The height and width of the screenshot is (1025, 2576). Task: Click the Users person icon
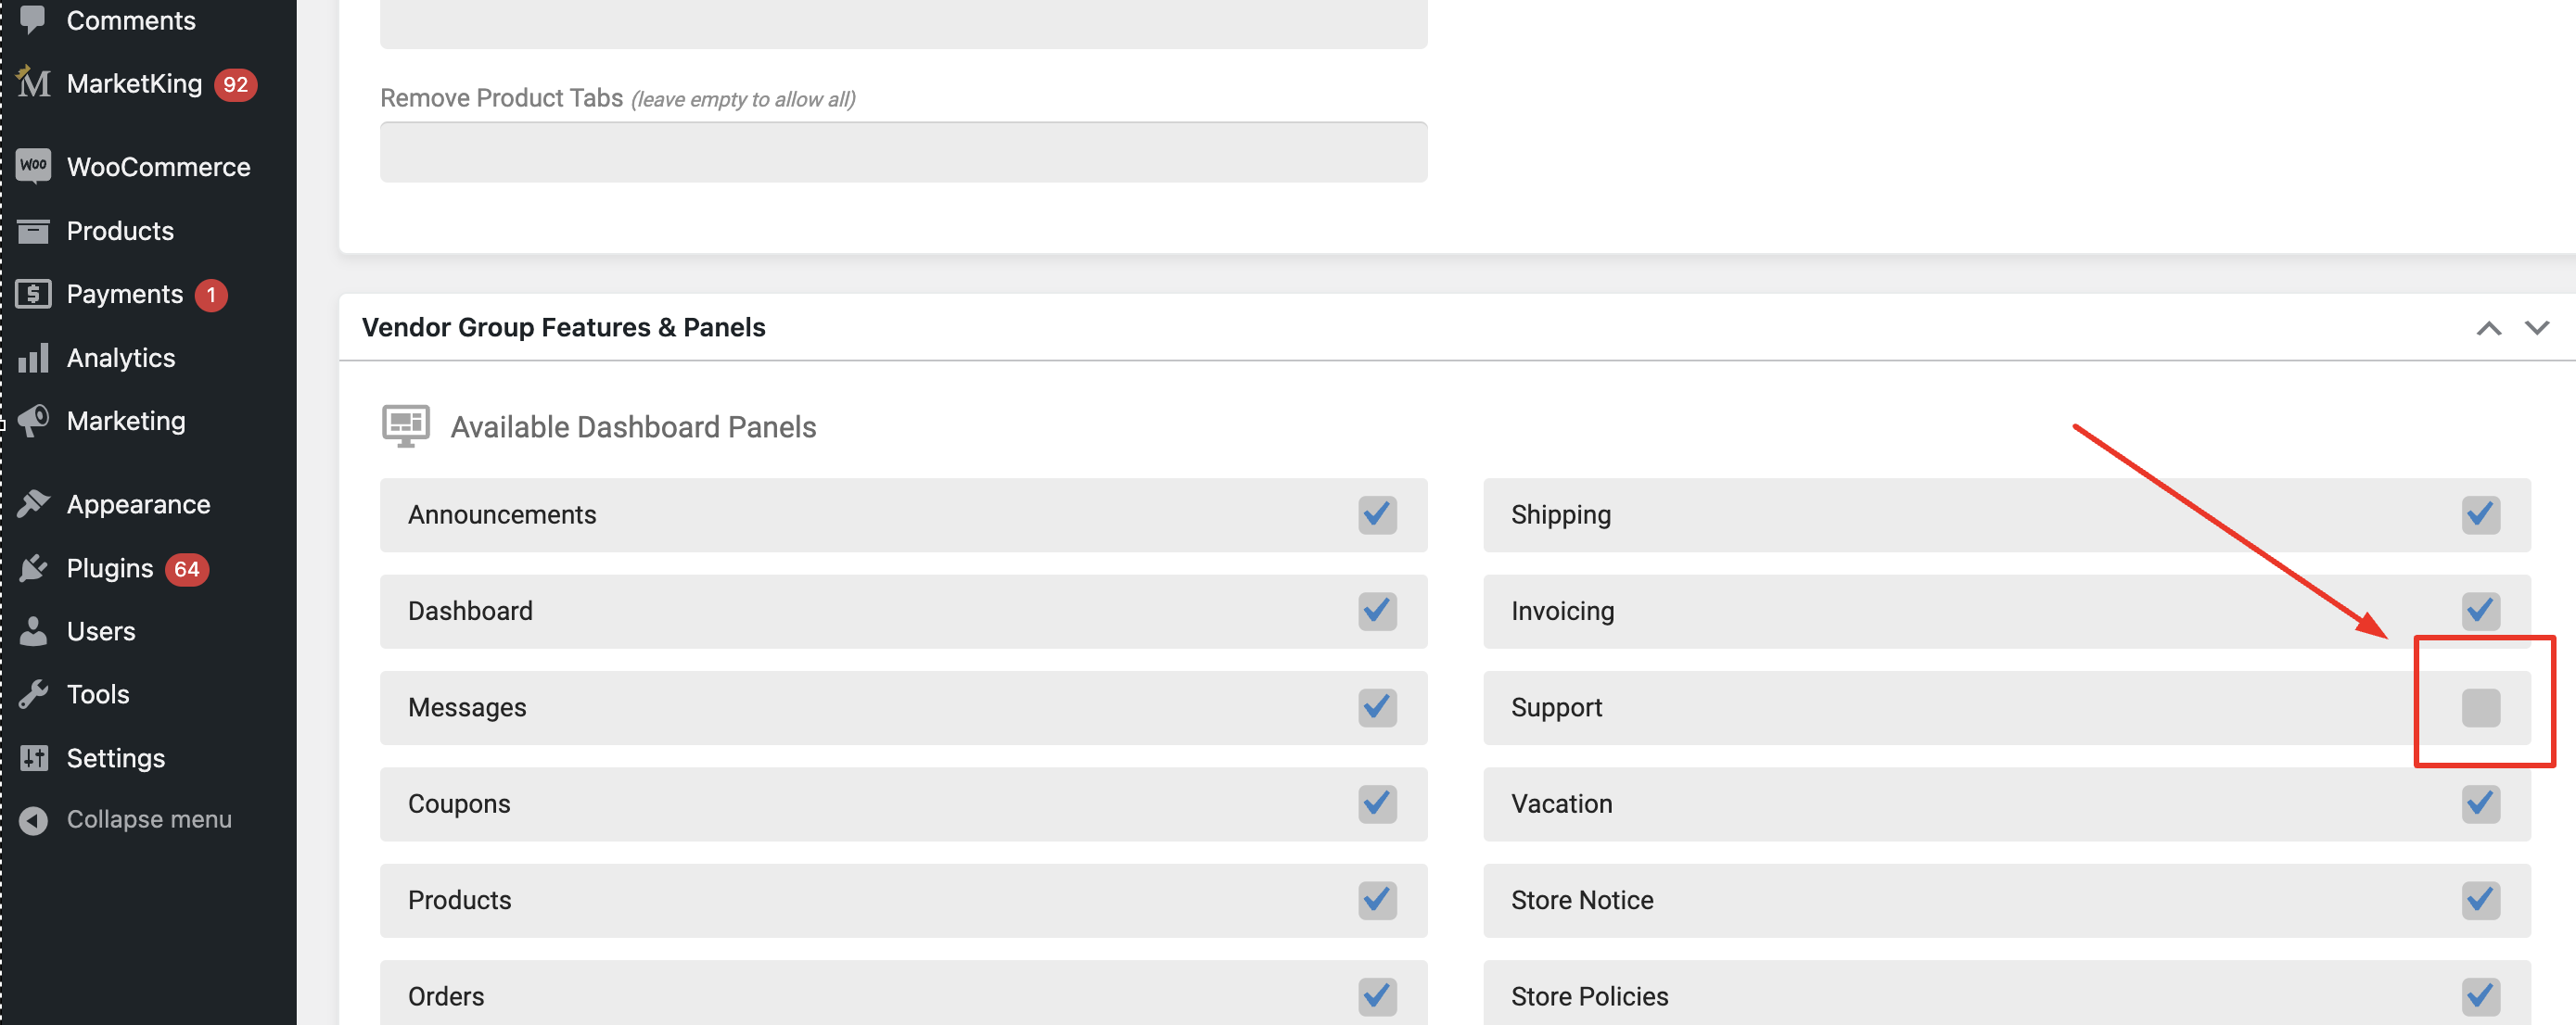point(33,630)
